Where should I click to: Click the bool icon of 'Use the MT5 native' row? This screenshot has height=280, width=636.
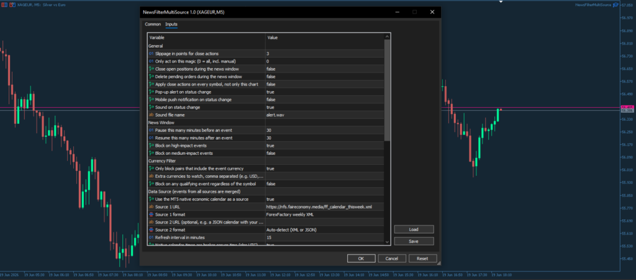(x=152, y=199)
